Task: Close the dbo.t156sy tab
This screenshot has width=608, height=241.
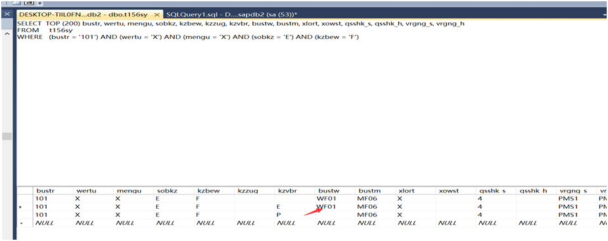Action: [156, 14]
